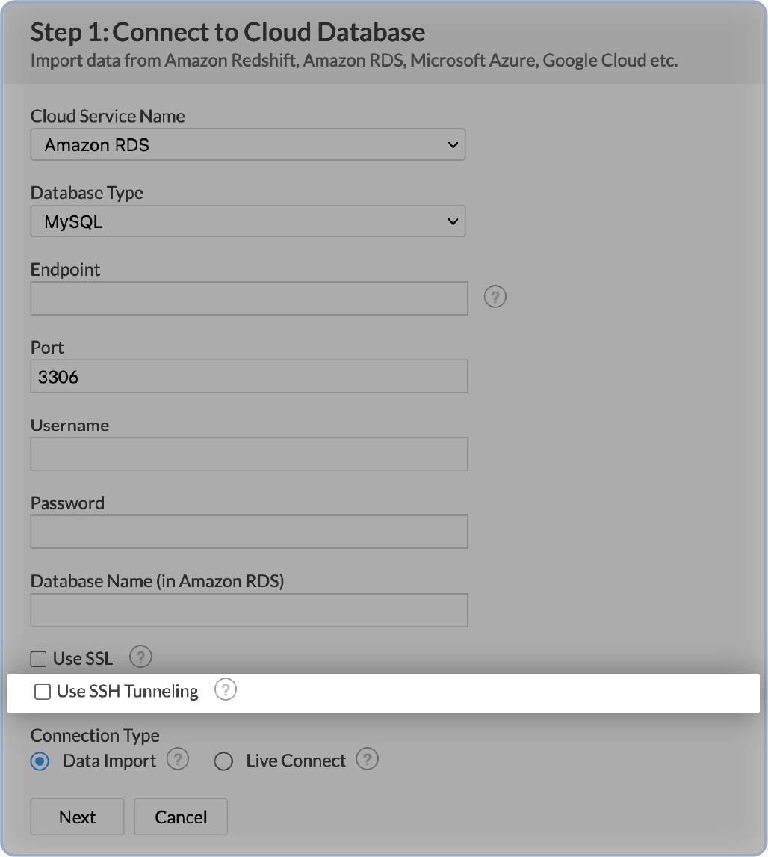768x857 pixels.
Task: Focus the Database Name input box
Action: click(248, 609)
